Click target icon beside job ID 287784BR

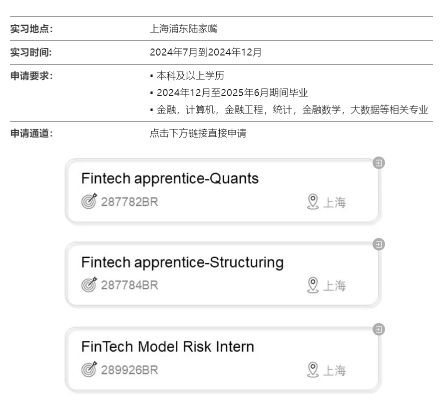click(x=89, y=284)
